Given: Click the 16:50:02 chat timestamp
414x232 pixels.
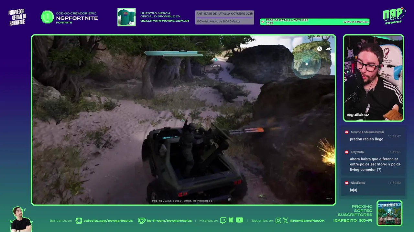Looking at the screenshot, I should click(x=394, y=183).
